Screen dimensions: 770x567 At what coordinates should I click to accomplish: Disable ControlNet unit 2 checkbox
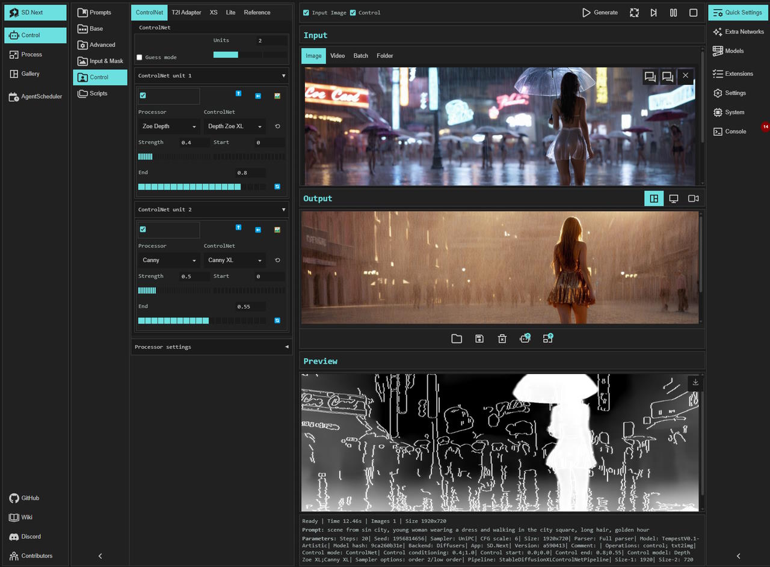coord(143,229)
